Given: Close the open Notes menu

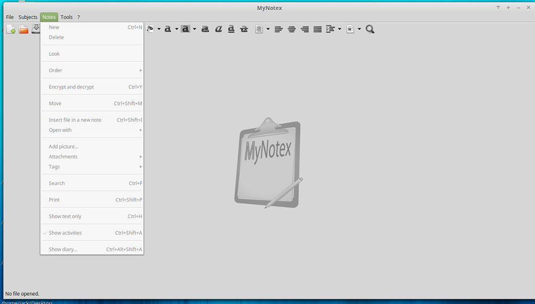Looking at the screenshot, I should coord(49,17).
